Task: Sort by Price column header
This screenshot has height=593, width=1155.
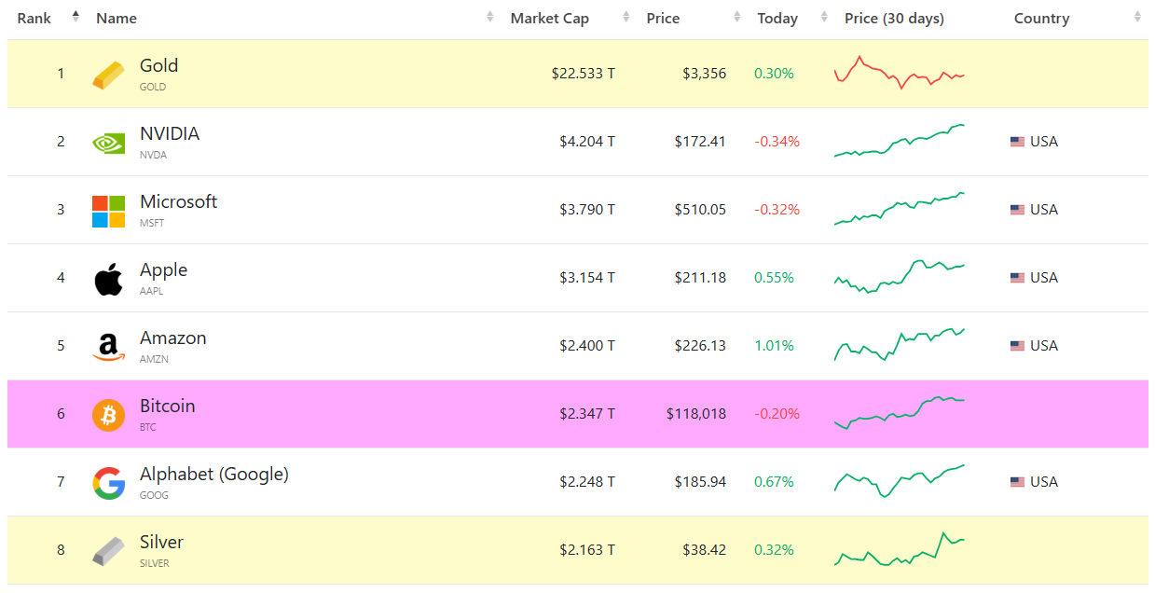Action: click(x=663, y=19)
